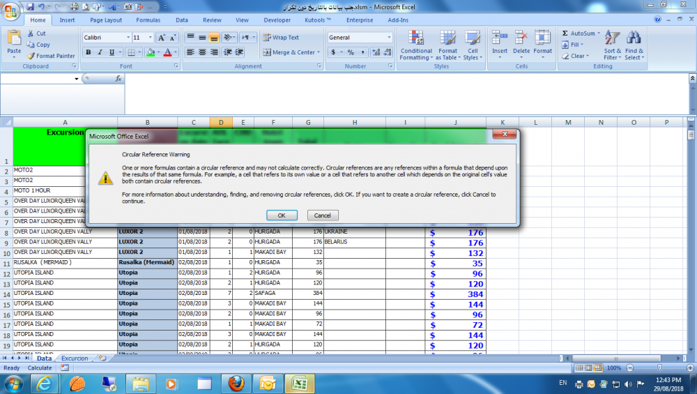Apply Comma Style format
This screenshot has width=697, height=394.
pos(362,52)
